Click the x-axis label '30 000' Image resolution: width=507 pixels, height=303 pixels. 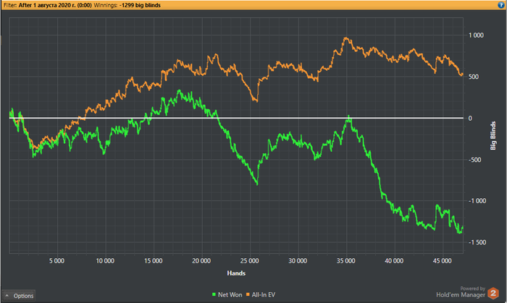298,261
